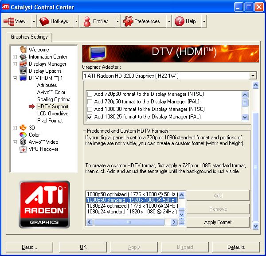
Task: Open the Graphics Adapter dropdown
Action: (x=253, y=76)
